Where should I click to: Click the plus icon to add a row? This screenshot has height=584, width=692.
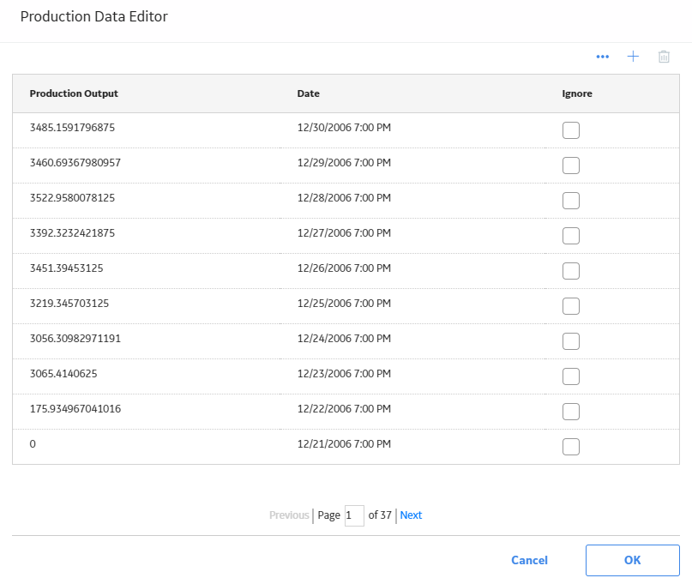point(633,57)
